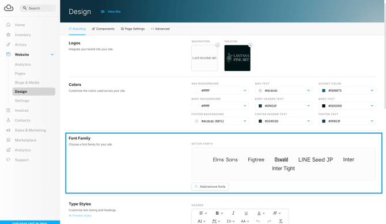Select the Inter Tight active font

coord(283,168)
